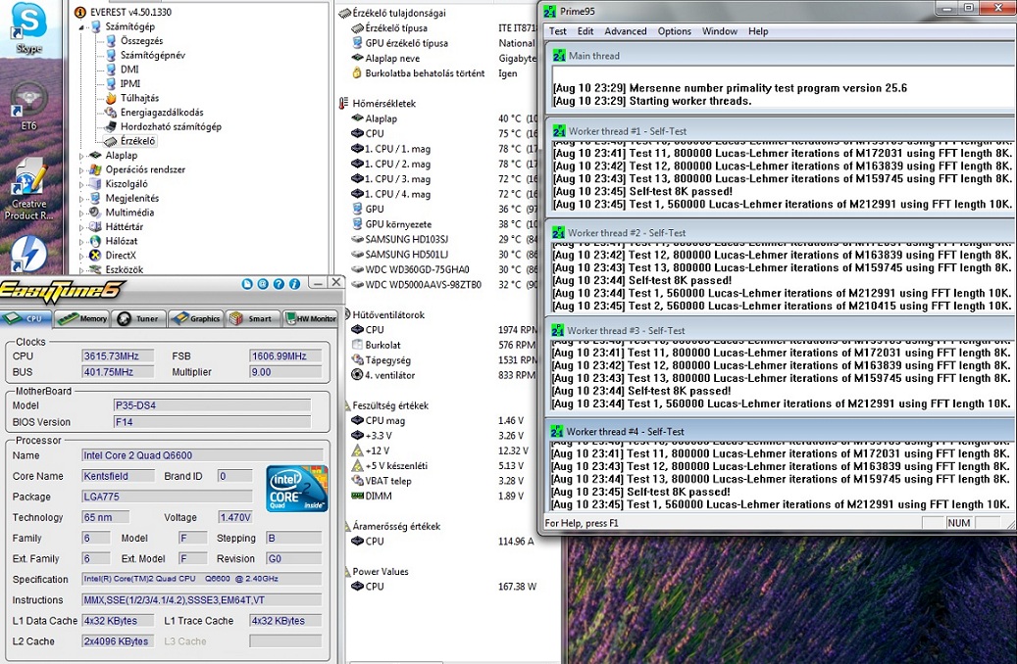
Task: Expand the Multimédia tree node
Action: [x=82, y=213]
